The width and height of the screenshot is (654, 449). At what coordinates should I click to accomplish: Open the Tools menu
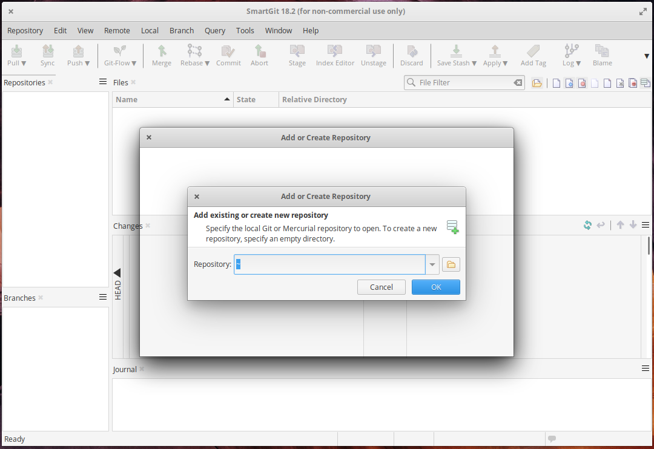click(x=245, y=30)
